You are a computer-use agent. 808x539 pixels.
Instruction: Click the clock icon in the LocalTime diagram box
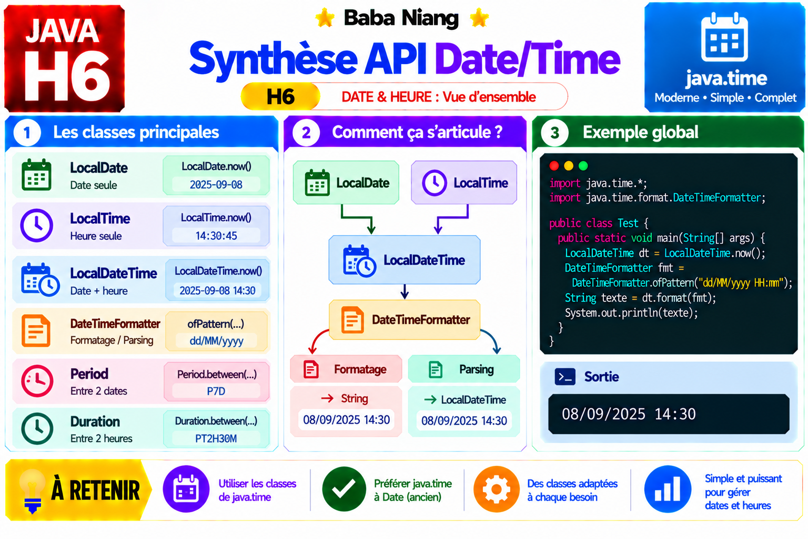435,183
